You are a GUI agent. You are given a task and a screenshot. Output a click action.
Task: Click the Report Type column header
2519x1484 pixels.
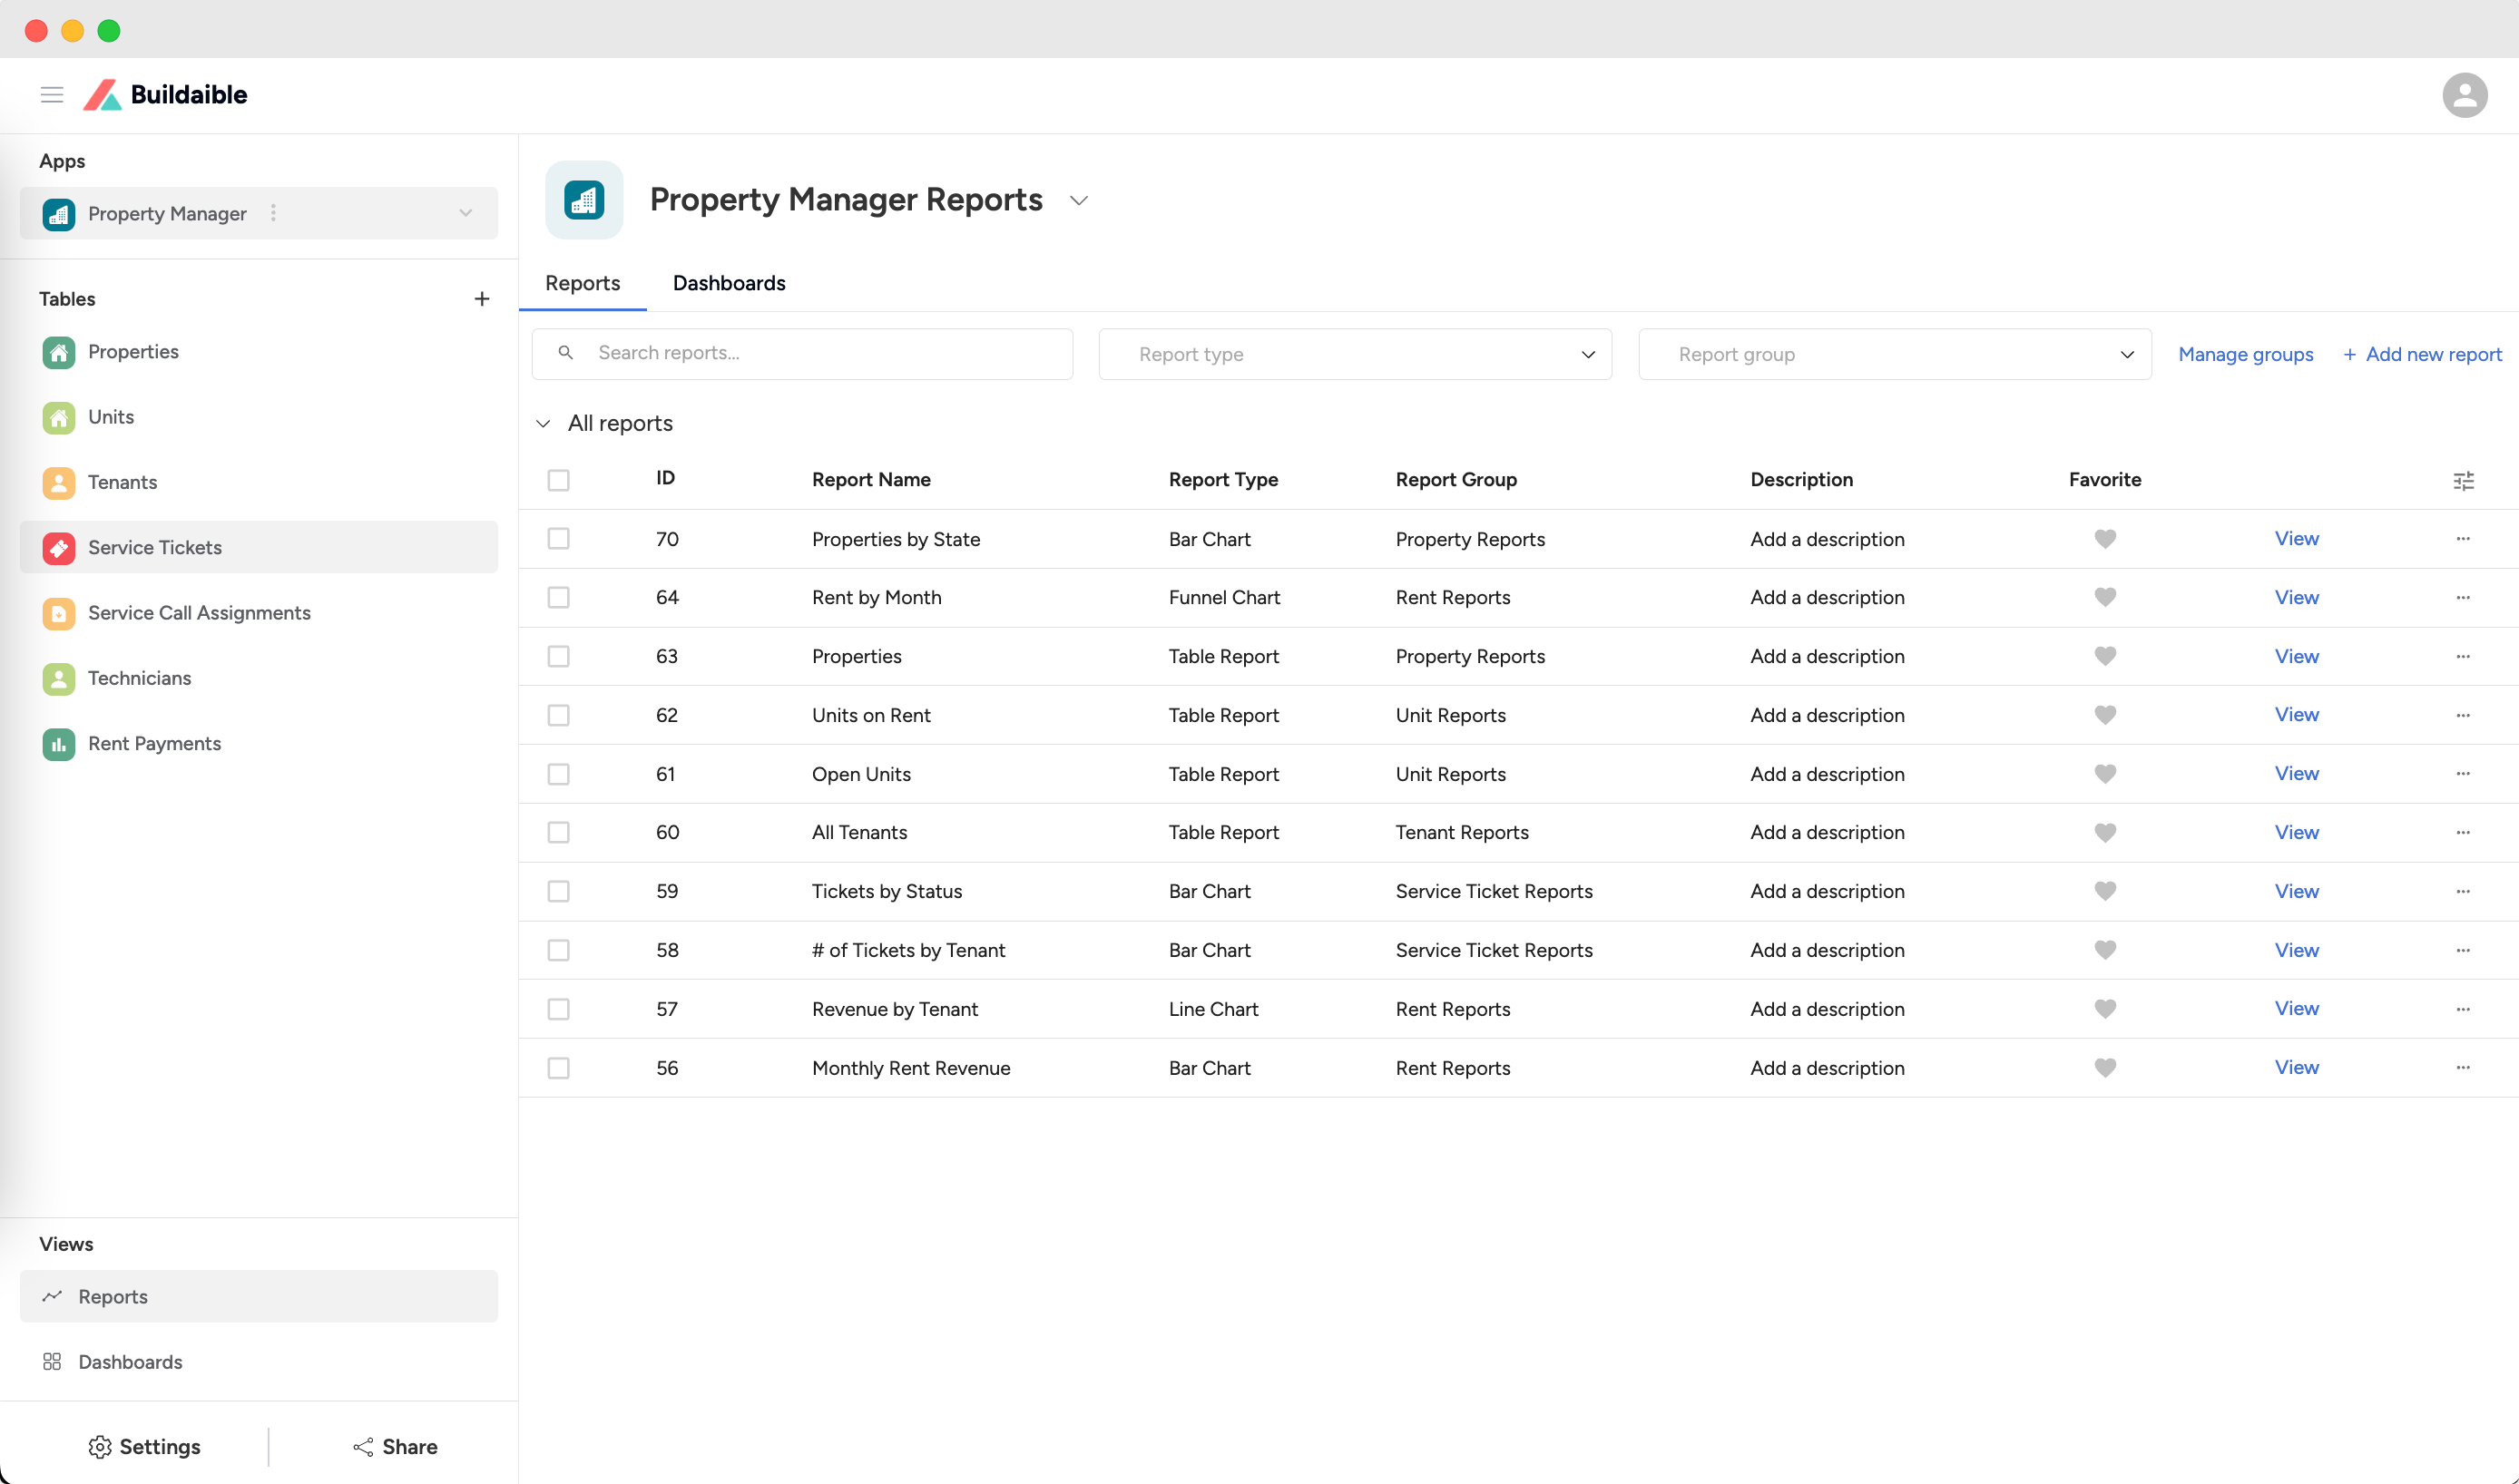1222,479
